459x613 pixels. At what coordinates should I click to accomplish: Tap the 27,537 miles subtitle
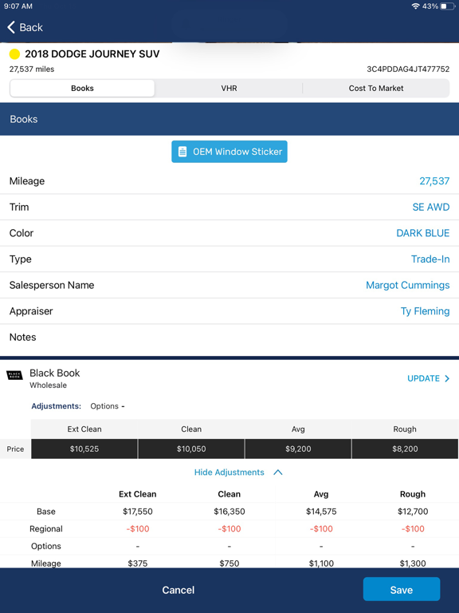coord(32,69)
